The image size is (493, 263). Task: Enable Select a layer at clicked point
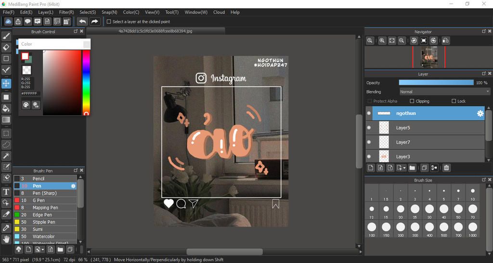[x=109, y=22]
